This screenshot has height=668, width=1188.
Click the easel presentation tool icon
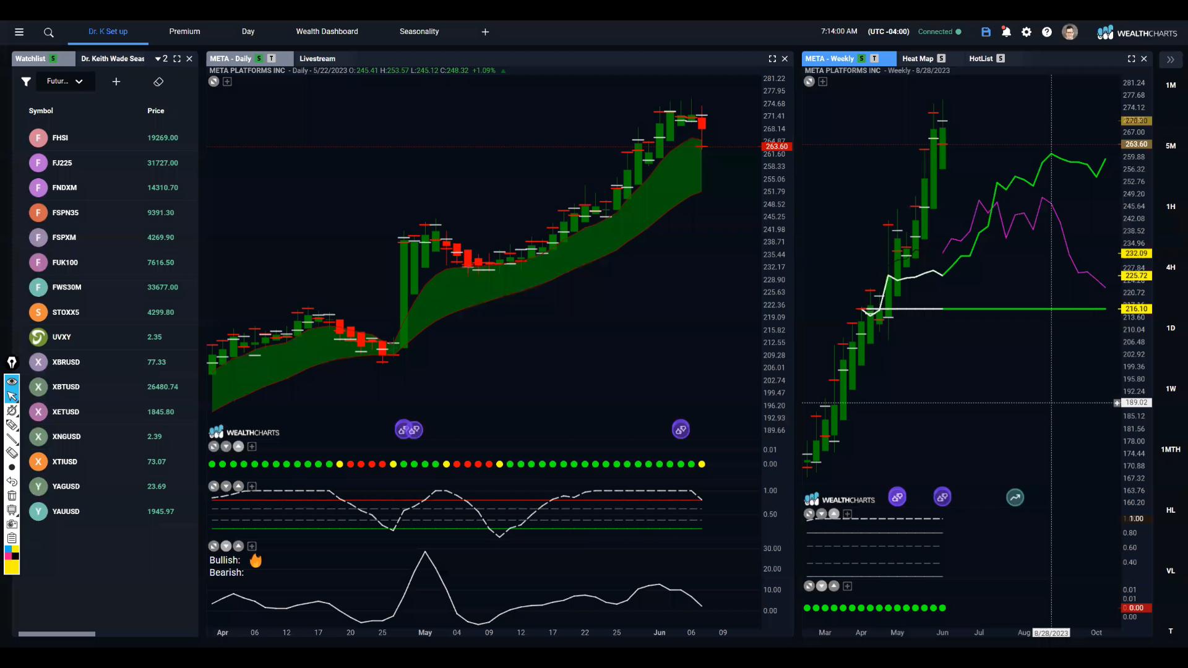(x=12, y=510)
